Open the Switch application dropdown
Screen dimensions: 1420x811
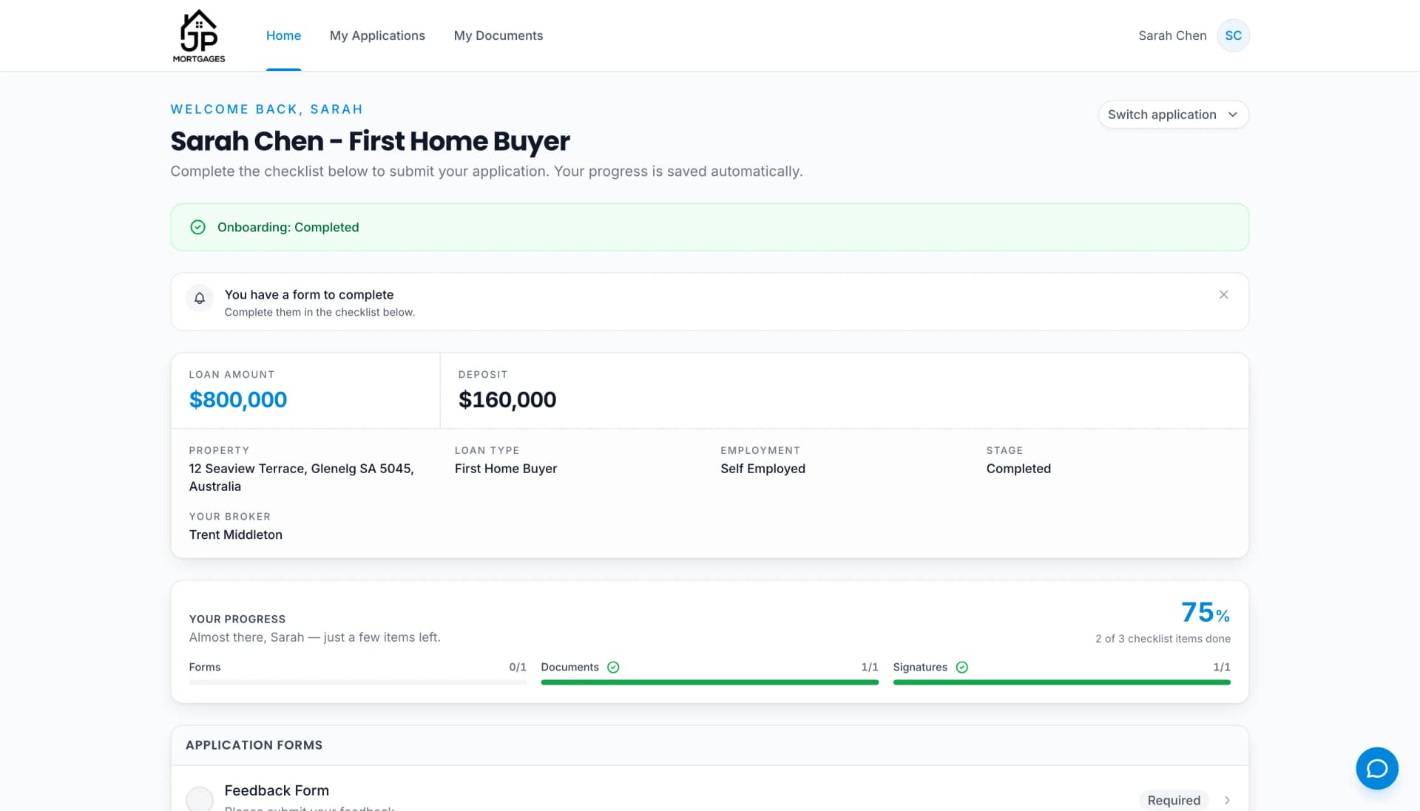1173,115
